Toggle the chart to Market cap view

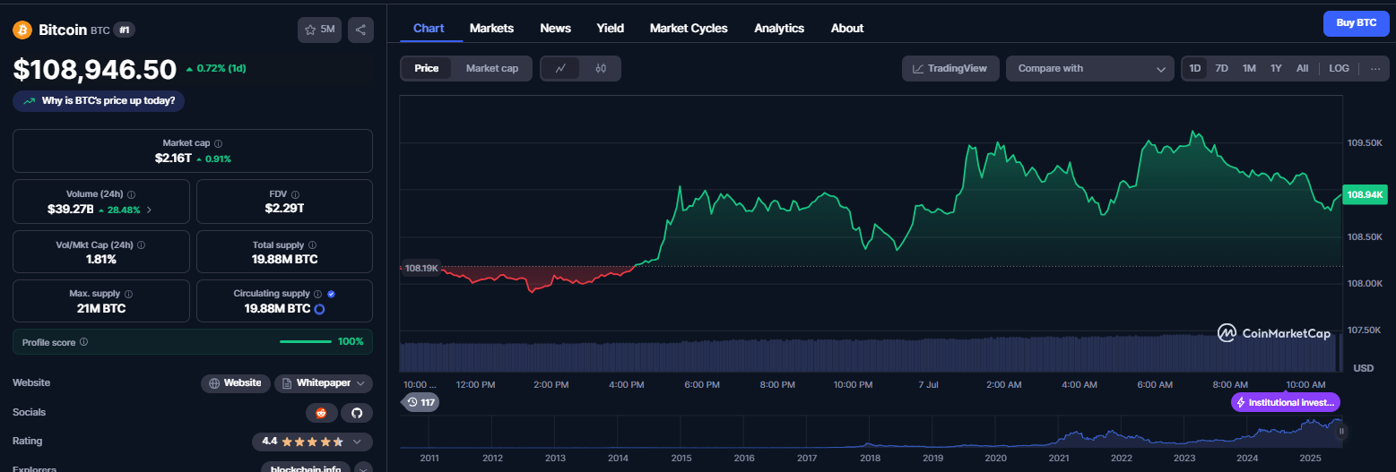(491, 68)
